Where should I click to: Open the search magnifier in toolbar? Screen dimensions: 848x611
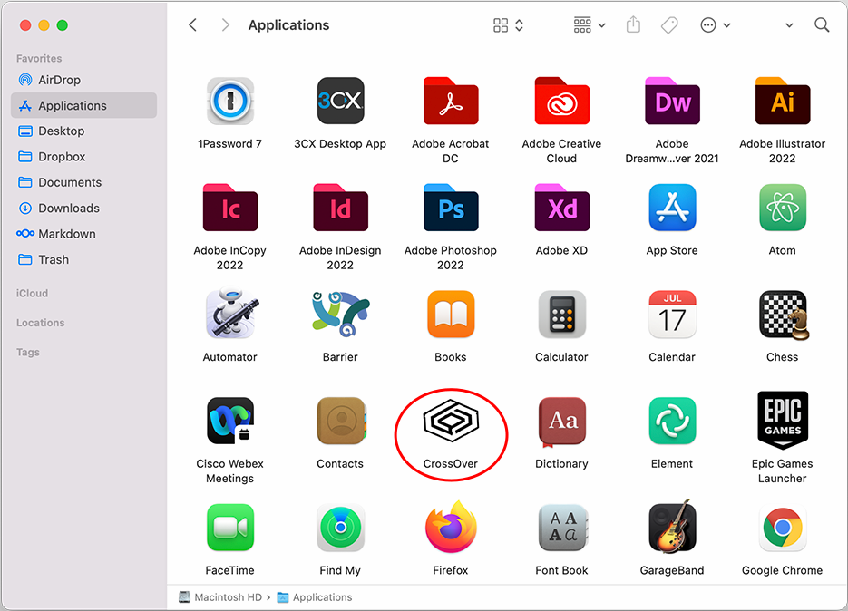pyautogui.click(x=822, y=25)
